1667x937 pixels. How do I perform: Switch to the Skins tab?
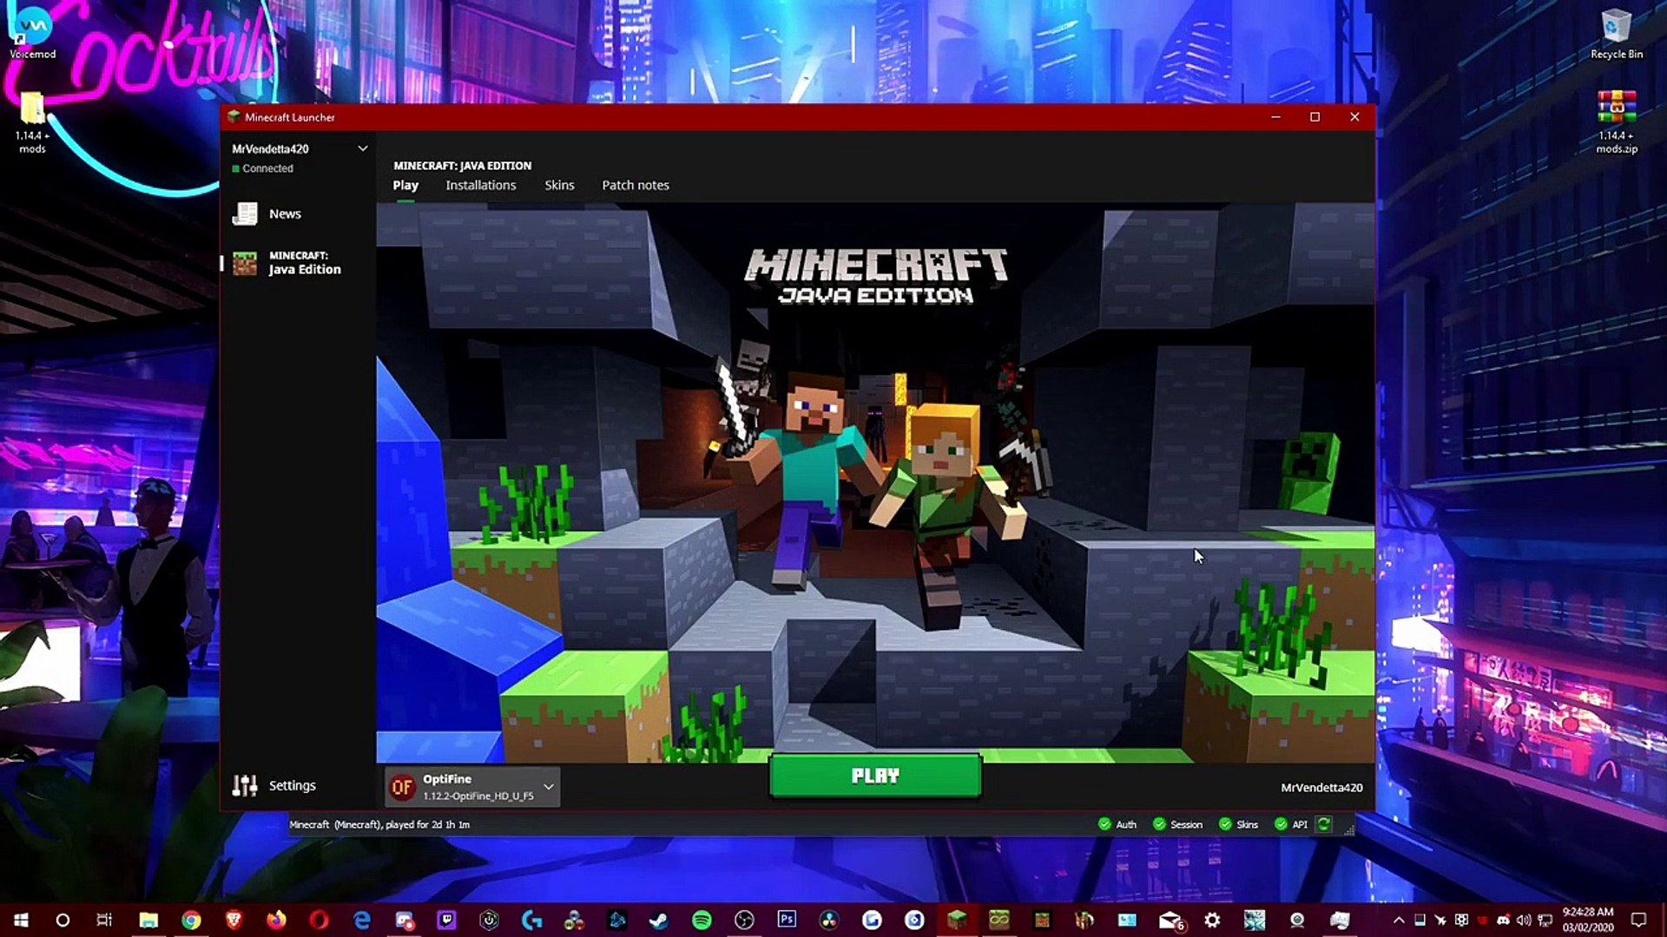tap(559, 185)
